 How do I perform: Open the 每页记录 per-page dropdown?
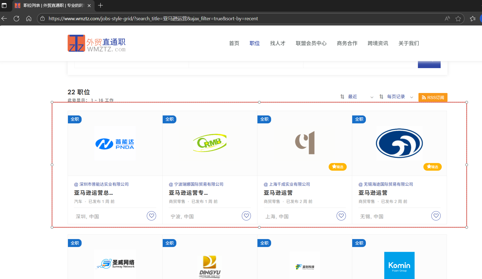(x=396, y=97)
